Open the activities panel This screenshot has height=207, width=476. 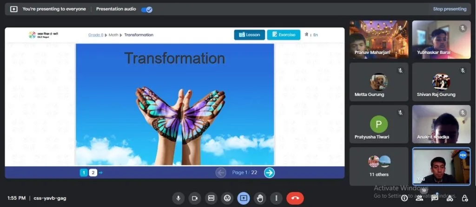pos(450,198)
